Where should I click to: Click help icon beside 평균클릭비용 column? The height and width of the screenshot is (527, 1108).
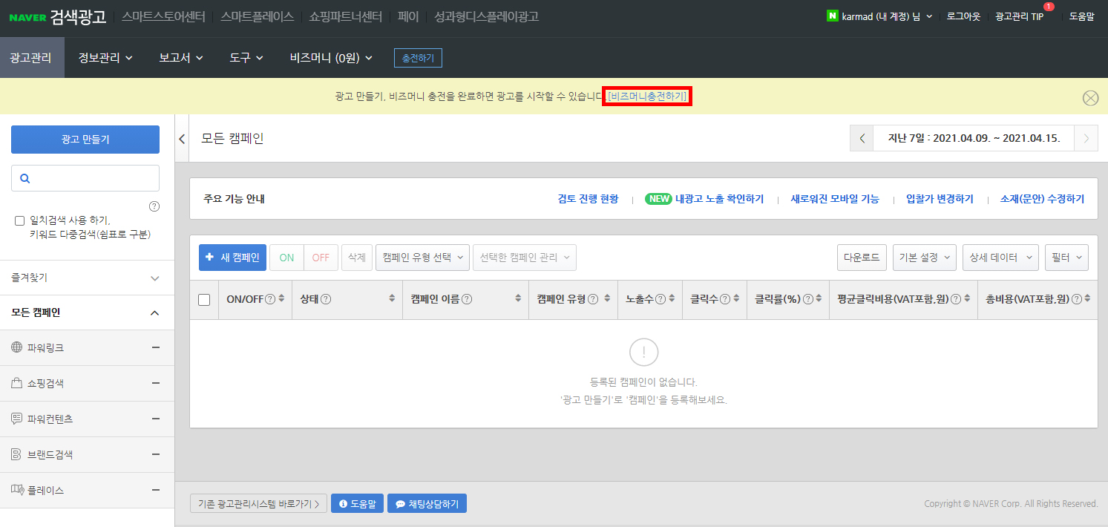956,299
